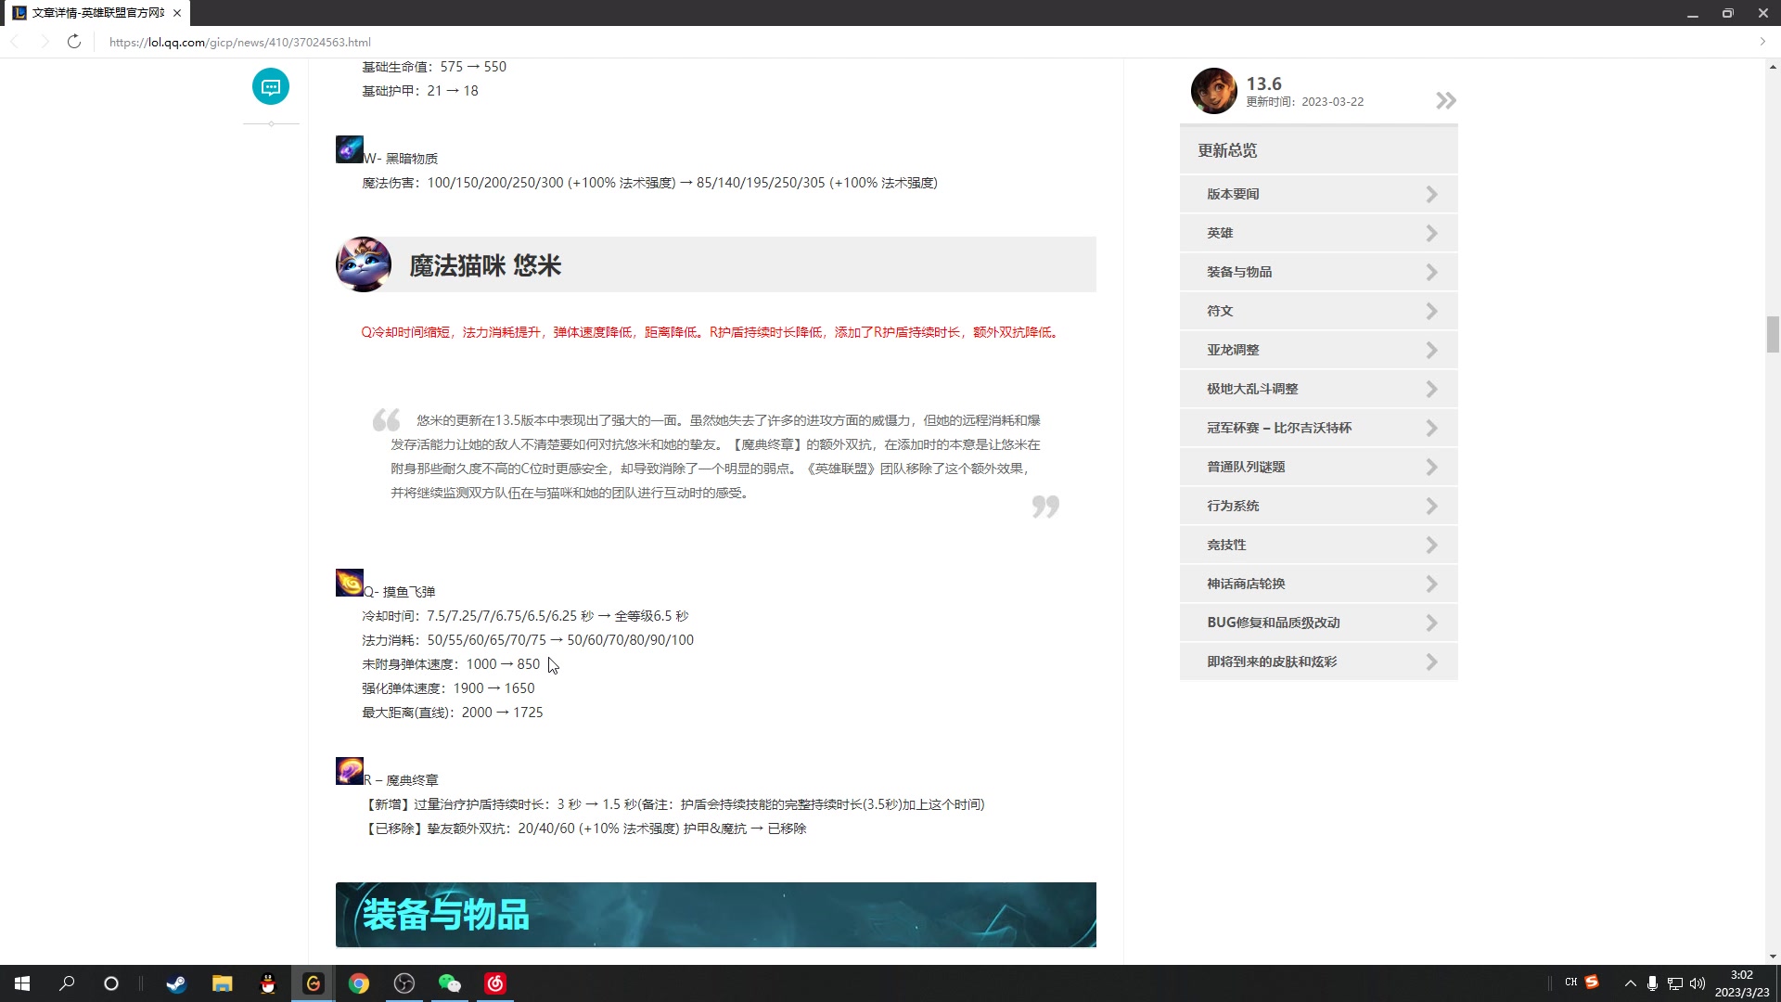Open Steam from the taskbar
This screenshot has height=1002, width=1781.
176,983
